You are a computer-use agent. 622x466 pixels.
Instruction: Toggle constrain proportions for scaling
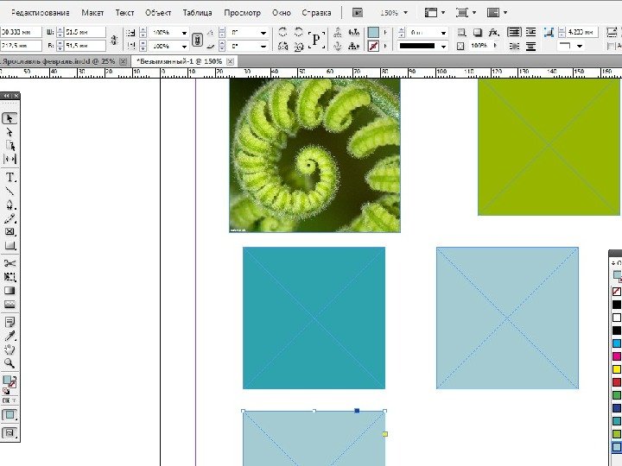(x=198, y=39)
